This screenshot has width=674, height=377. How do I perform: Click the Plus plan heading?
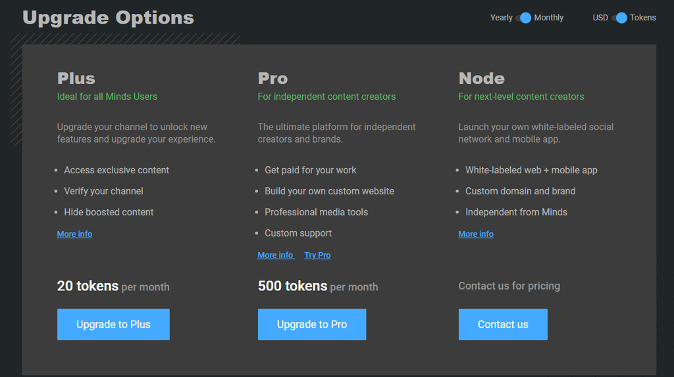click(76, 78)
